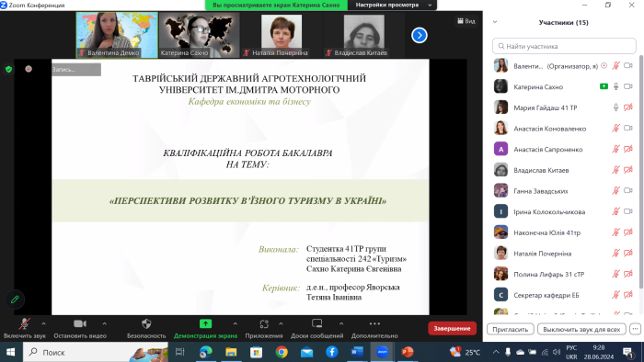Toggle microphone for Мария Гайдаш 41 ТР
The image size is (644, 362).
coord(615,107)
